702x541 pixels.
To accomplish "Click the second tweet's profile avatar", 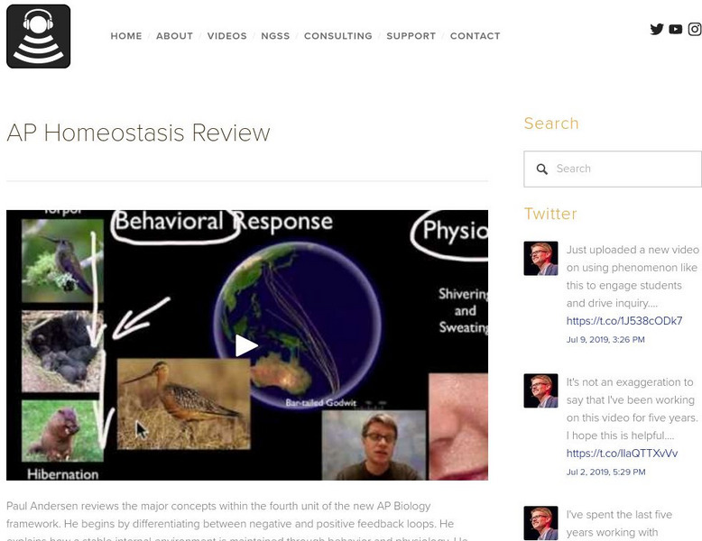I will coord(540,390).
